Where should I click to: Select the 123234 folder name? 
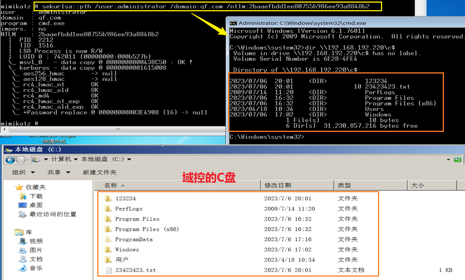[125, 199]
